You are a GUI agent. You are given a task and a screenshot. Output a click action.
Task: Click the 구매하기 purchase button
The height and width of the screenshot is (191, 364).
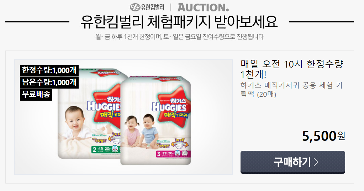point(293,162)
